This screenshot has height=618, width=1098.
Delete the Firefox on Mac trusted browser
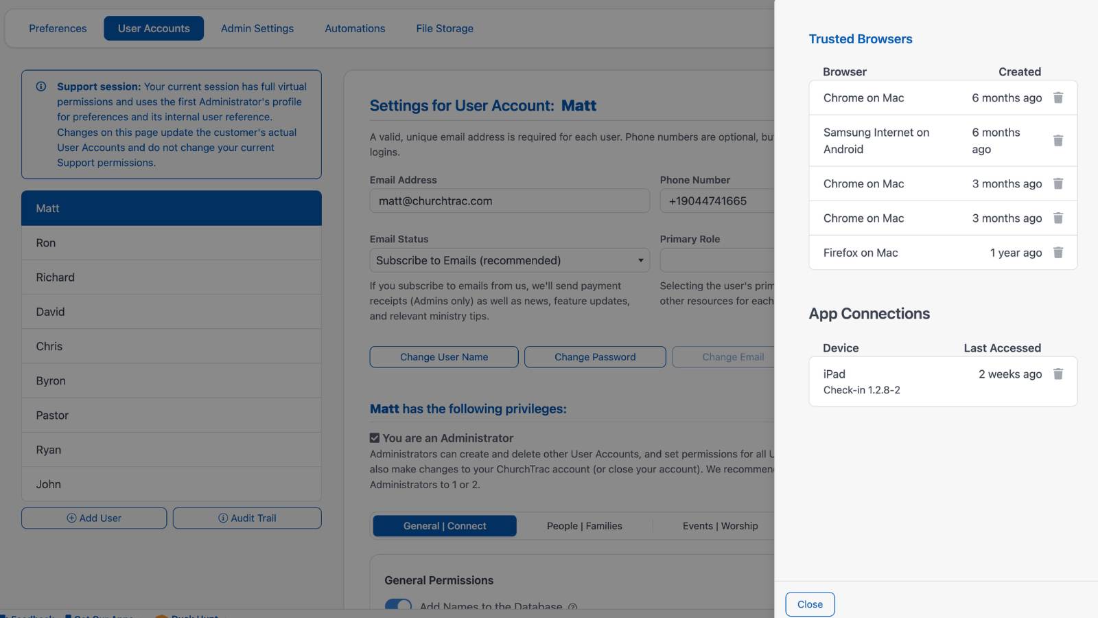[1058, 253]
